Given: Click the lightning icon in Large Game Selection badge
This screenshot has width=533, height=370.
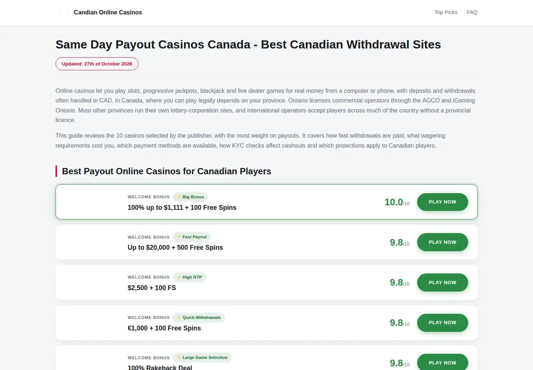Looking at the screenshot, I should coord(179,357).
